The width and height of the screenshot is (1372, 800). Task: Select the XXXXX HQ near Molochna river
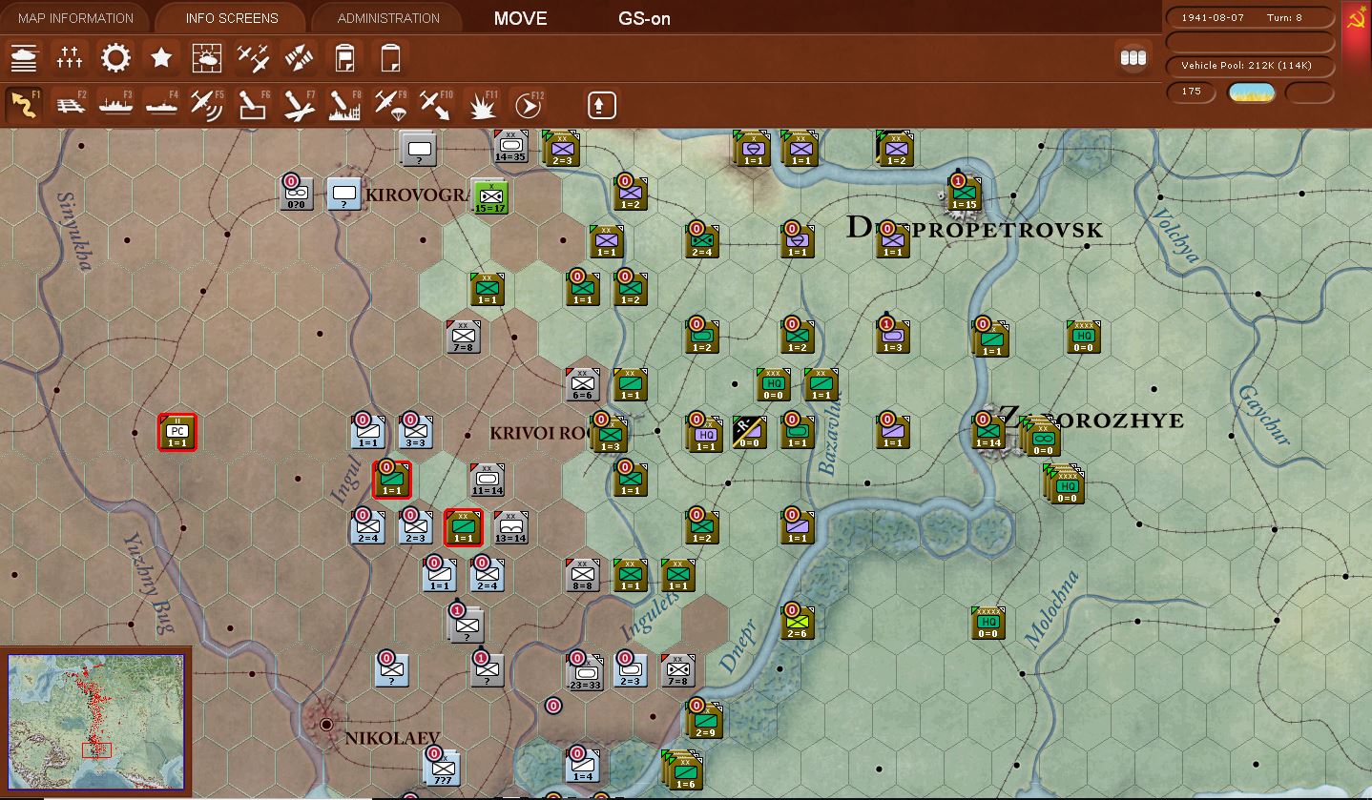pos(987,622)
